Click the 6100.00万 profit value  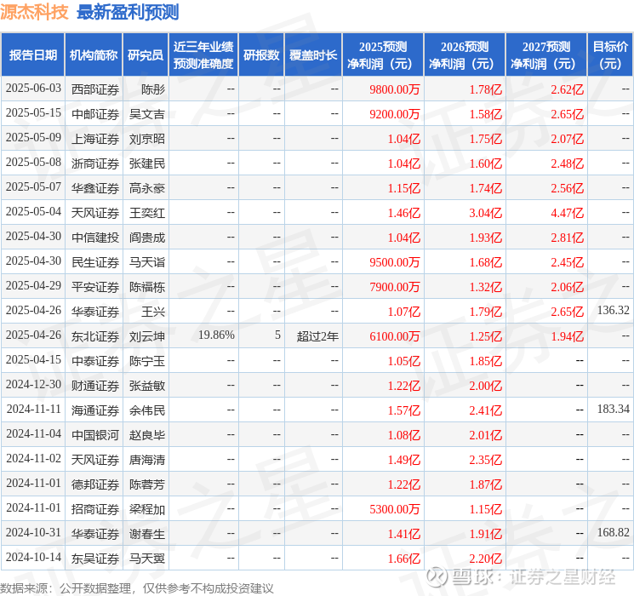pos(395,336)
